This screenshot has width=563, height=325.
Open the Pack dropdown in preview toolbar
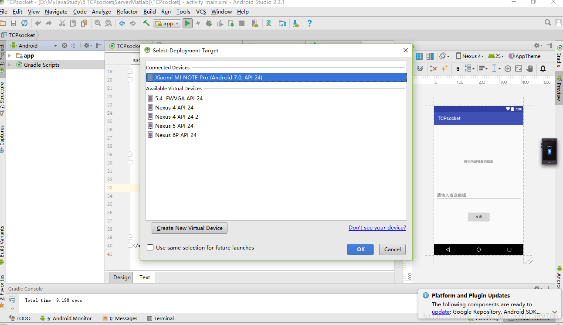[469, 68]
